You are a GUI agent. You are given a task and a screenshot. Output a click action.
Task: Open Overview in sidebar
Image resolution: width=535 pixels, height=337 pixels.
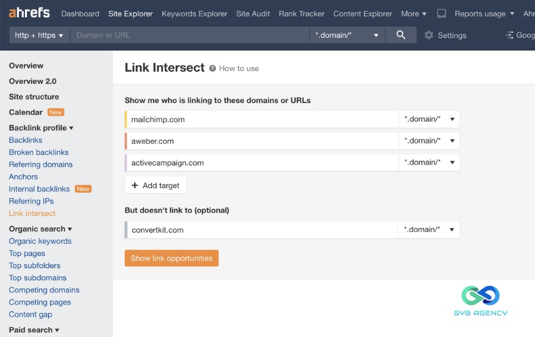pyautogui.click(x=26, y=66)
